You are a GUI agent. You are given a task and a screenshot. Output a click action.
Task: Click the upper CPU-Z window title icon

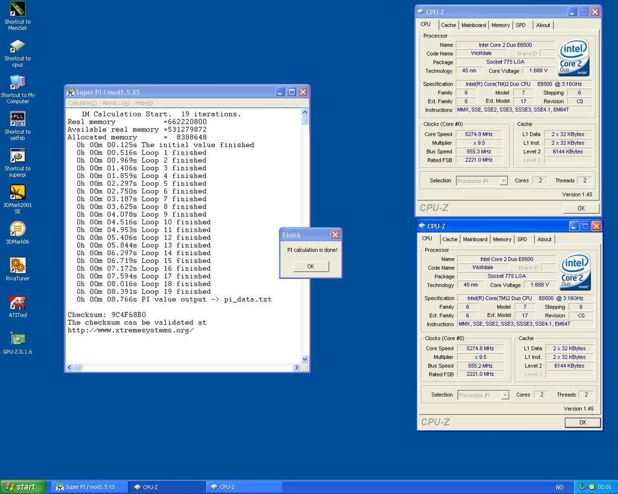click(x=421, y=12)
